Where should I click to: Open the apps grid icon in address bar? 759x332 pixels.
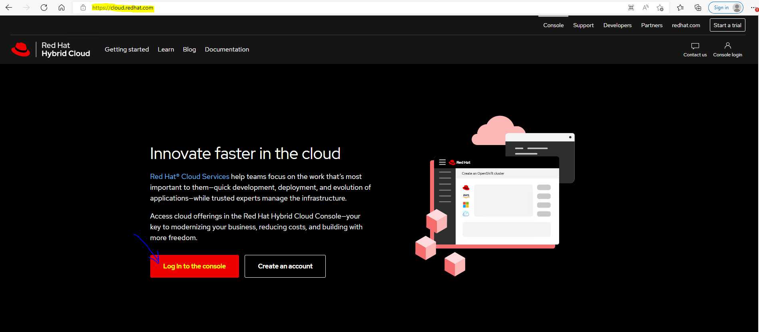pyautogui.click(x=631, y=8)
